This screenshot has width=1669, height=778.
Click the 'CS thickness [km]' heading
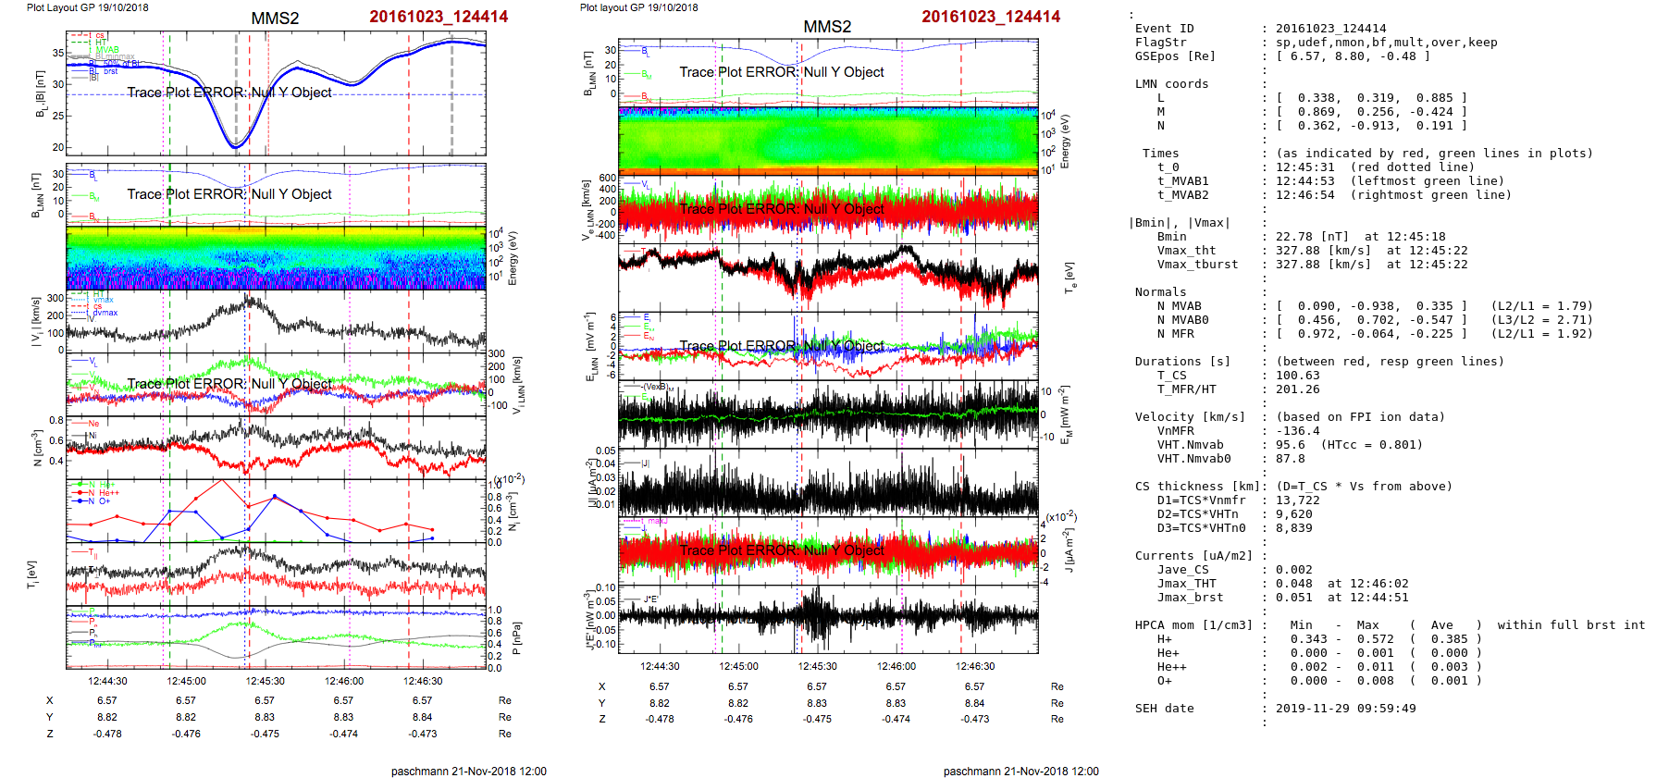(x=1197, y=487)
